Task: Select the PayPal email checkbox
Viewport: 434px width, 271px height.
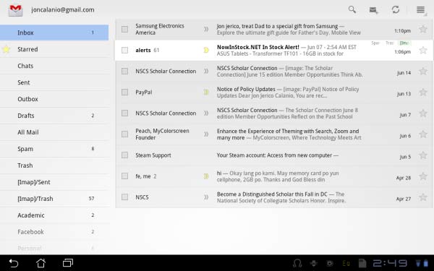Action: click(x=125, y=92)
